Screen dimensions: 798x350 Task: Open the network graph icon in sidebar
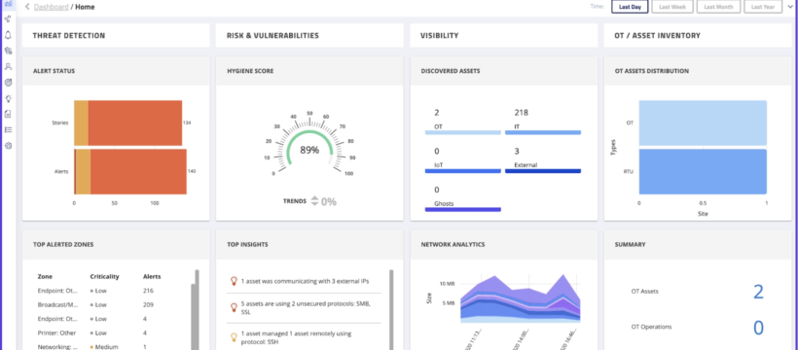coord(8,19)
